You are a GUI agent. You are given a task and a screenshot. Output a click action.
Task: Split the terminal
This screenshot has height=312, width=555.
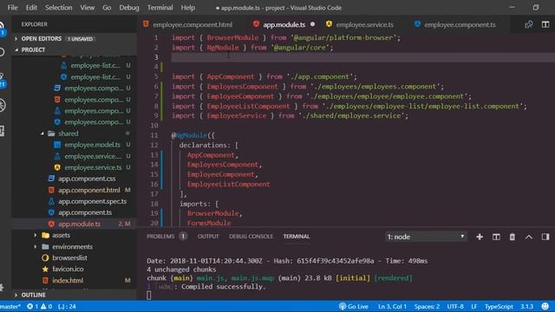(x=496, y=237)
